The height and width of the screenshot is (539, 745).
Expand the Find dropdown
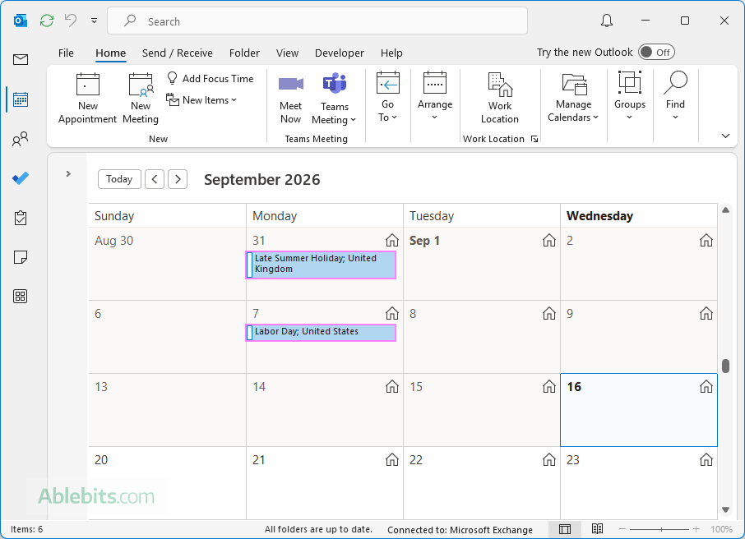(675, 97)
